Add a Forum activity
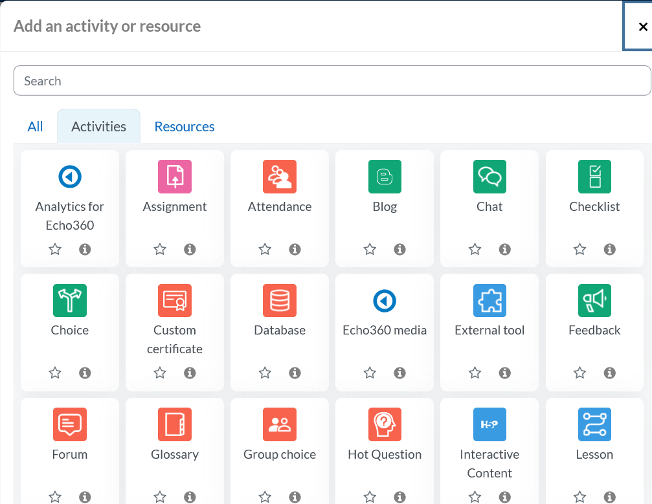Viewport: 652px width, 504px height. point(70,425)
